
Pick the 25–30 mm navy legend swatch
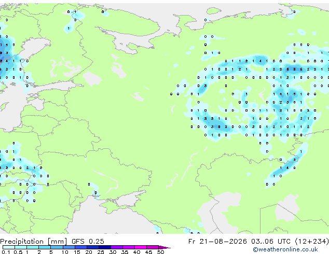(x=105, y=247)
